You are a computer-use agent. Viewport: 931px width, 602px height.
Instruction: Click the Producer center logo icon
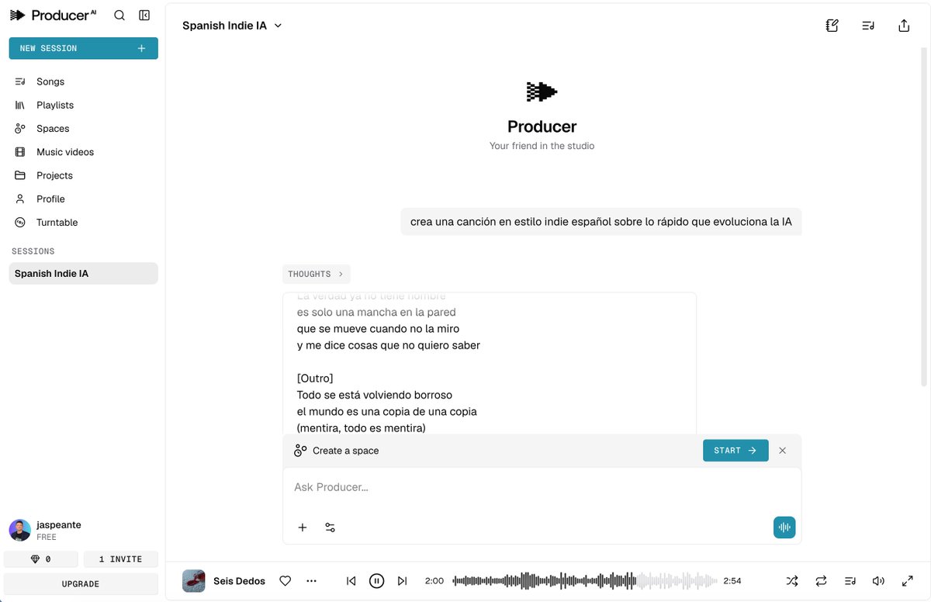click(x=542, y=92)
